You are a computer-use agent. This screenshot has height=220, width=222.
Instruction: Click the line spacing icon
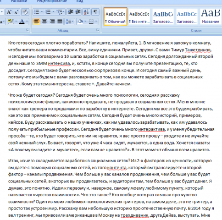tap(68, 22)
